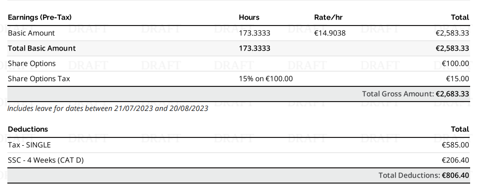Select the Hours column header

tap(249, 17)
